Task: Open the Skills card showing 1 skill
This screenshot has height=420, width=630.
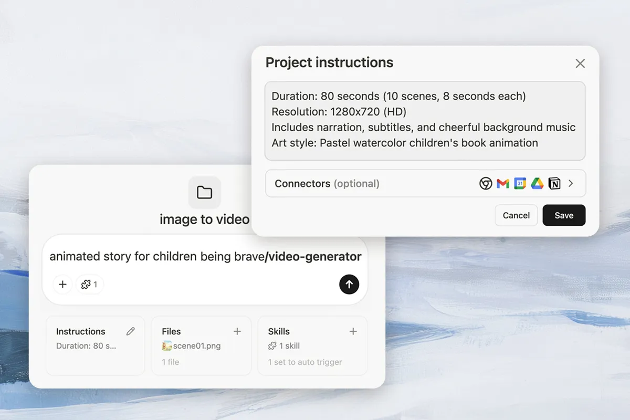Action: tap(304, 346)
